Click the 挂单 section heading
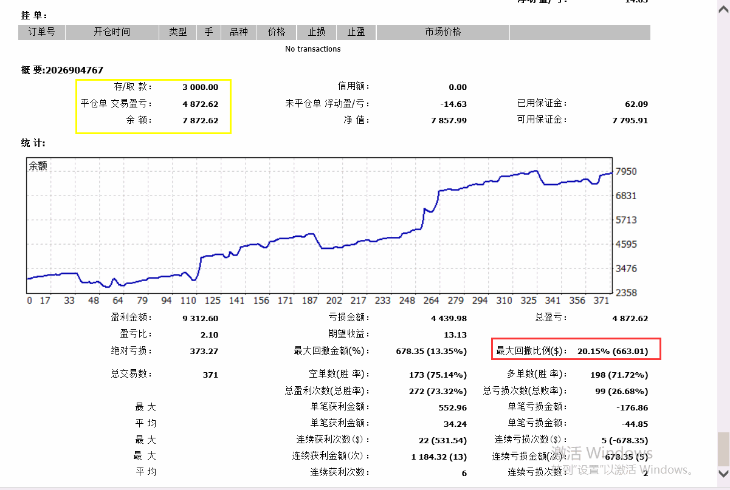 [33, 15]
